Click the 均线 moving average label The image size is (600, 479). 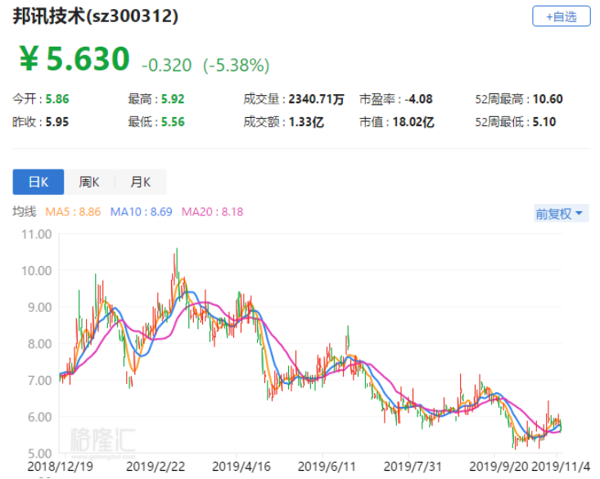coord(25,212)
